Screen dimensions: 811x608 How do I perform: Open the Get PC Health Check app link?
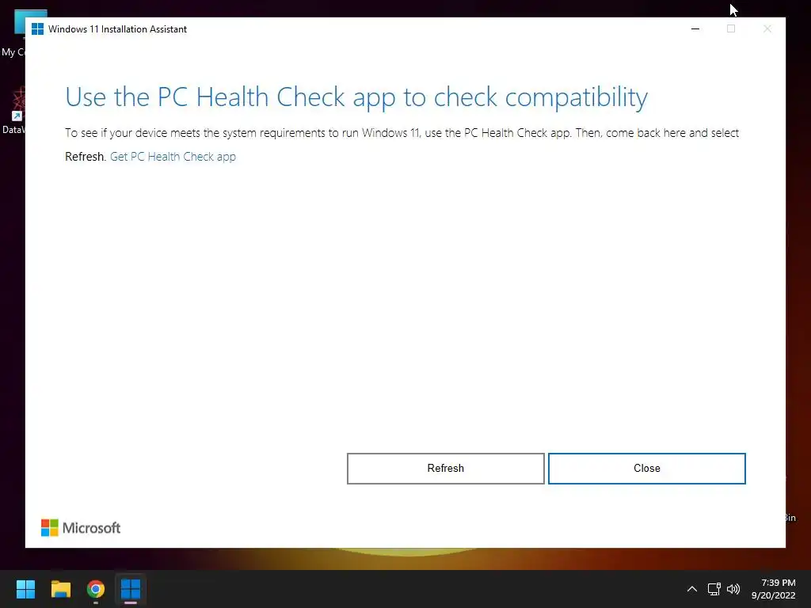(173, 157)
